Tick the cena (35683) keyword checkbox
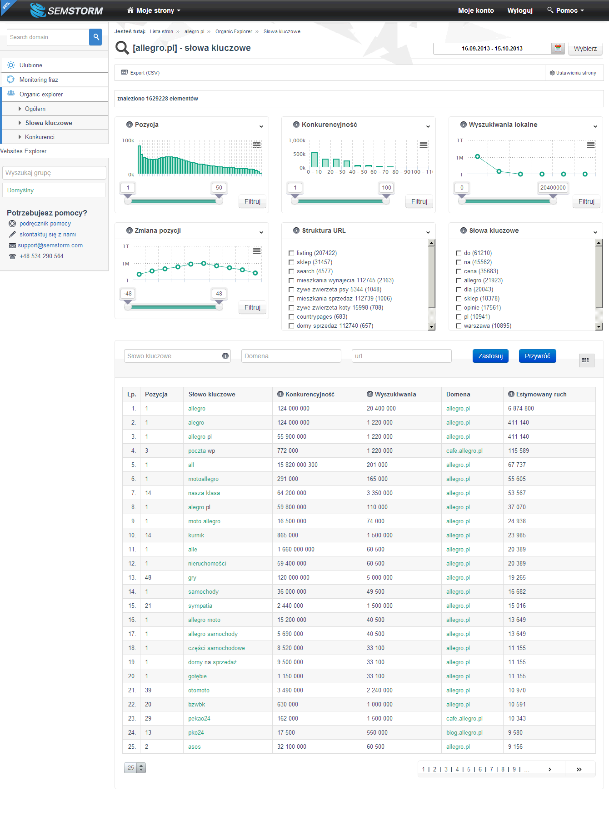Screen dimensions: 609x821 point(459,271)
